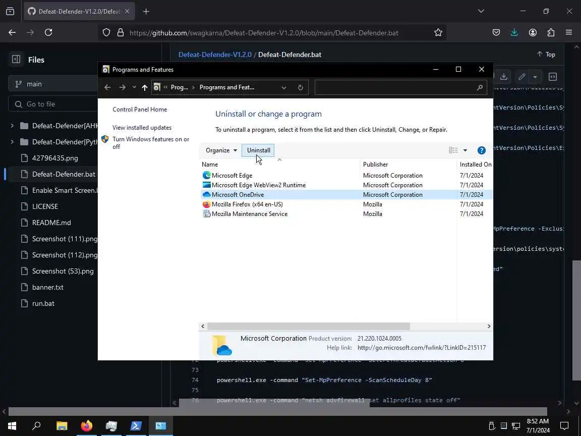Image resolution: width=581 pixels, height=436 pixels.
Task: Click Uninstall button in Programs and Features
Action: pyautogui.click(x=258, y=150)
